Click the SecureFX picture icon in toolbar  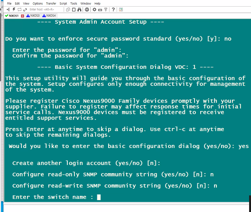click(121, 9)
